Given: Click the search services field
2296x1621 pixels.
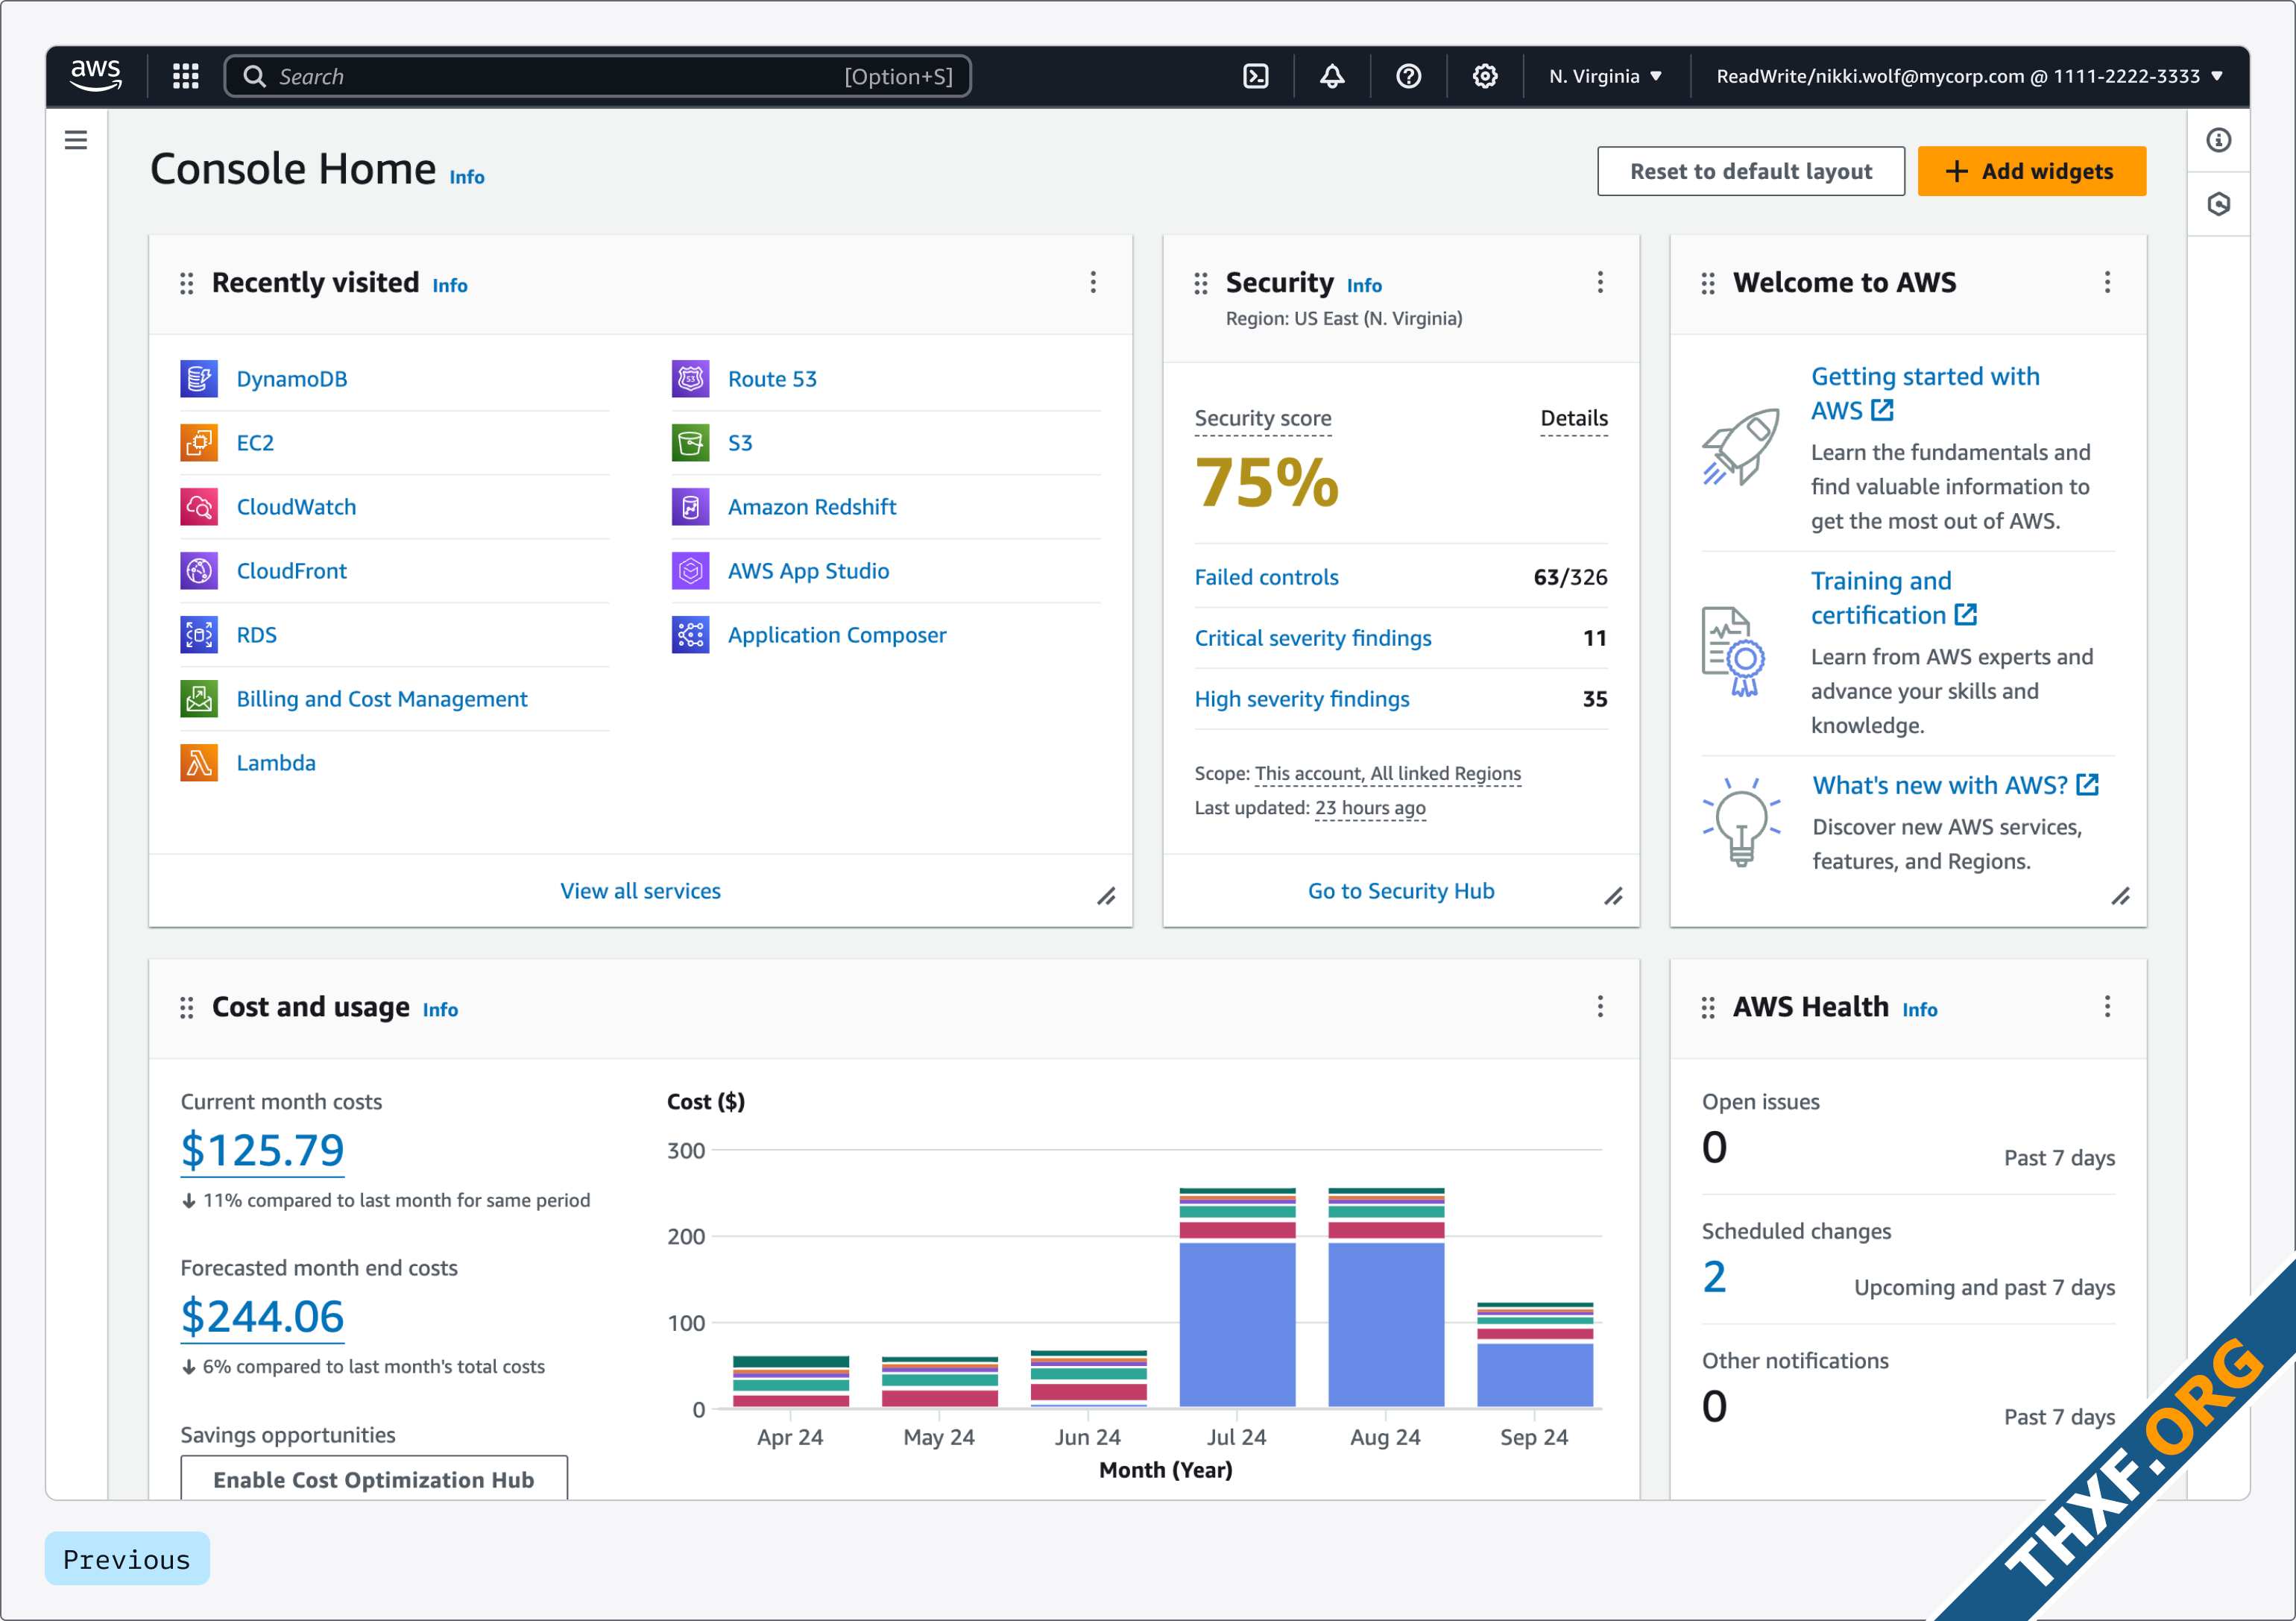Looking at the screenshot, I should pyautogui.click(x=598, y=76).
